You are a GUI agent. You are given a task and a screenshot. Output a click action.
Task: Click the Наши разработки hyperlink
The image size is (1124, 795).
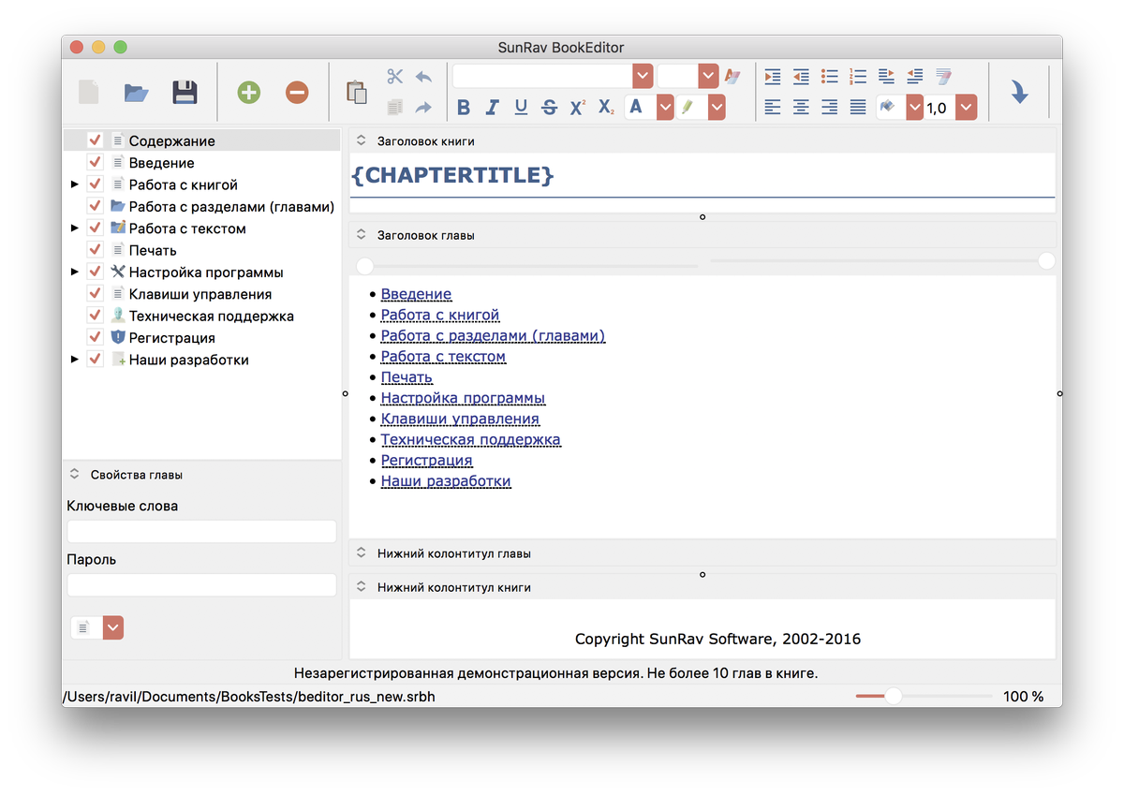tap(446, 480)
